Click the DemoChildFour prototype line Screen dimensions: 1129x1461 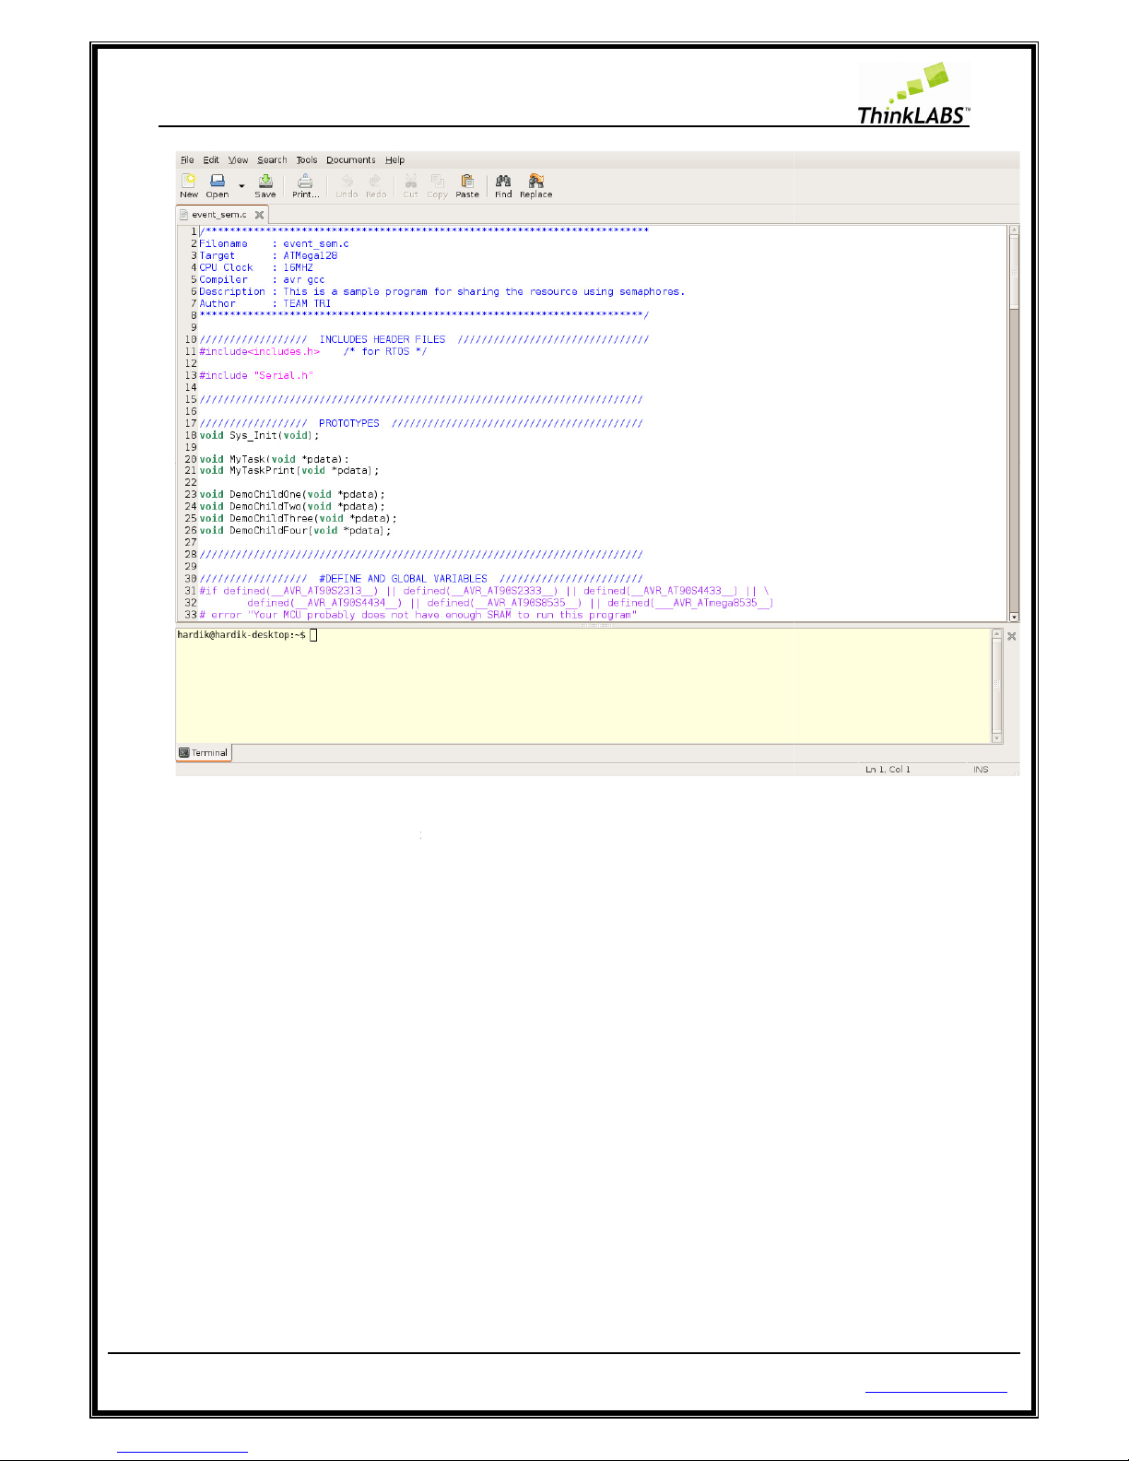295,531
